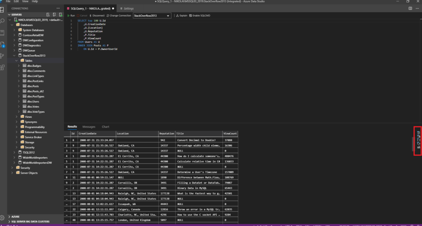Open the File menu
The height and width of the screenshot is (226, 422).
(x=8, y=1)
